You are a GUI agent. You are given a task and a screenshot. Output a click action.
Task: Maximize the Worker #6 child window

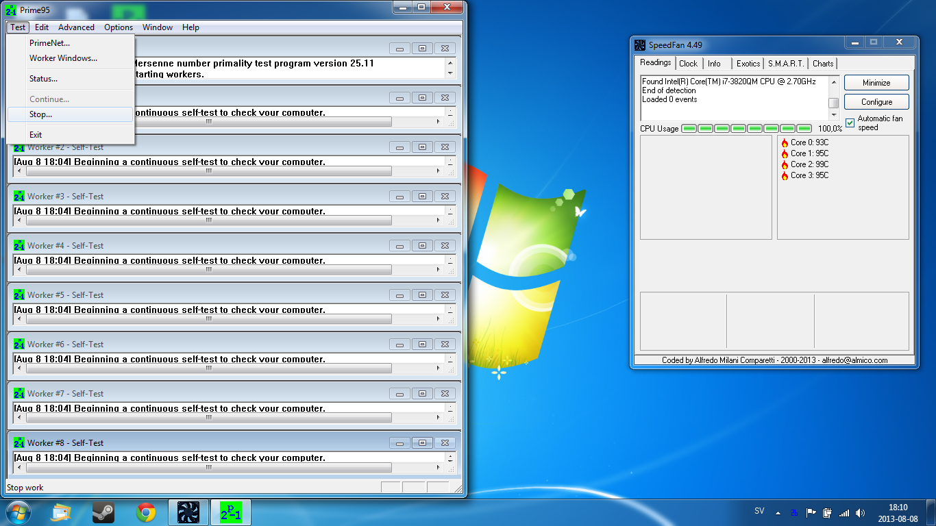422,345
